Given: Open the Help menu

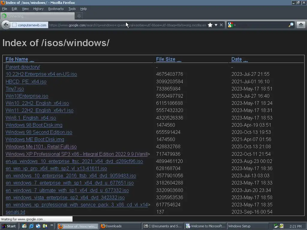Looking at the screenshot, I should pos(83,9).
